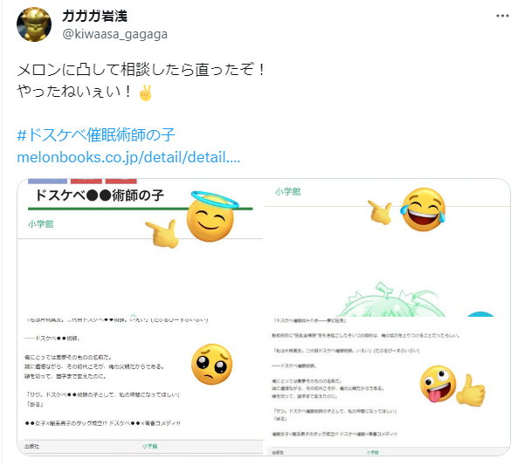Image resolution: width=525 pixels, height=466 pixels.
Task: Click the golden figure profile avatar
Action: pyautogui.click(x=34, y=24)
